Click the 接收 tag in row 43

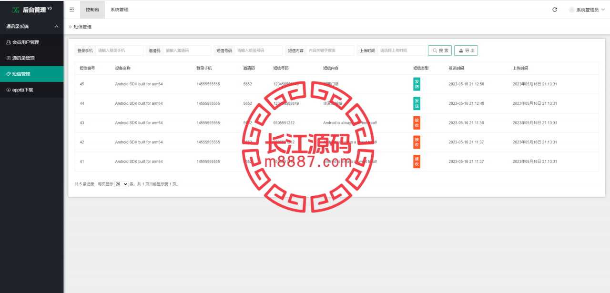click(x=417, y=123)
